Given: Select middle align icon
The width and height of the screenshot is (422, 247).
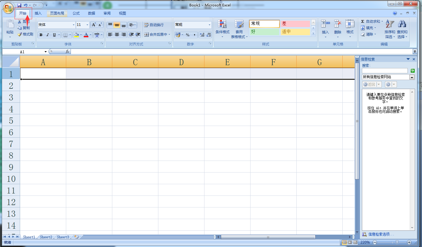Looking at the screenshot, I should click(117, 25).
